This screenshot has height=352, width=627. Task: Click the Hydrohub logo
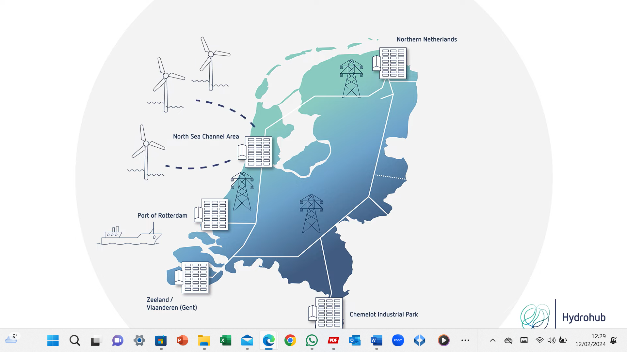pyautogui.click(x=563, y=316)
